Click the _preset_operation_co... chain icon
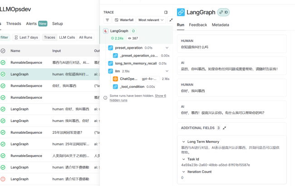The height and width of the screenshot is (186, 295). tap(115, 55)
